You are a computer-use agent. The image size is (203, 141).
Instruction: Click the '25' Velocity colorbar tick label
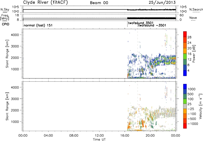189,104
